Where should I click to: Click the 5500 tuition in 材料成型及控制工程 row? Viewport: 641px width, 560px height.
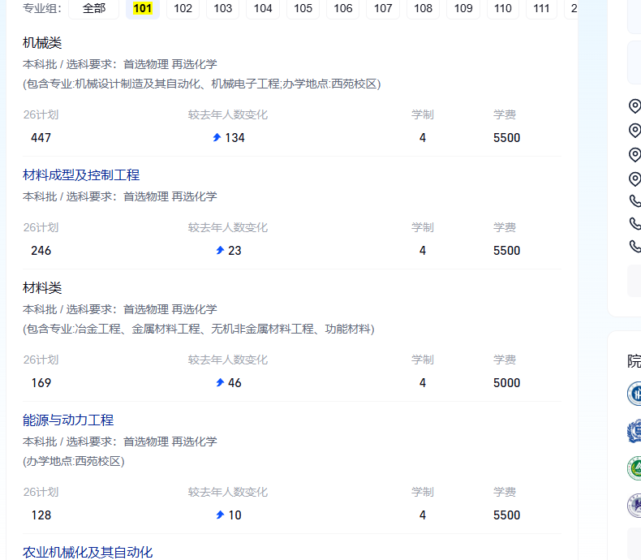point(506,251)
